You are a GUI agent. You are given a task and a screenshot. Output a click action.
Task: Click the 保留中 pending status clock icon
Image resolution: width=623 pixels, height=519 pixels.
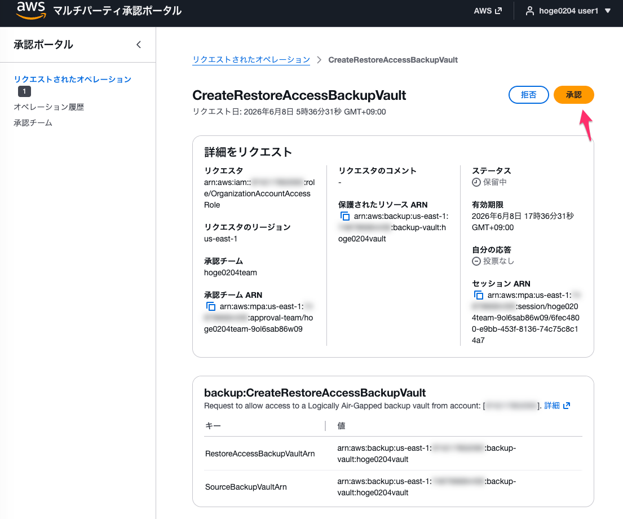coord(476,182)
